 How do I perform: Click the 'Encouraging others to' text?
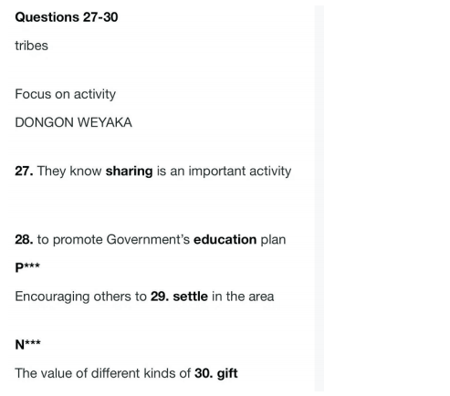[80, 297]
